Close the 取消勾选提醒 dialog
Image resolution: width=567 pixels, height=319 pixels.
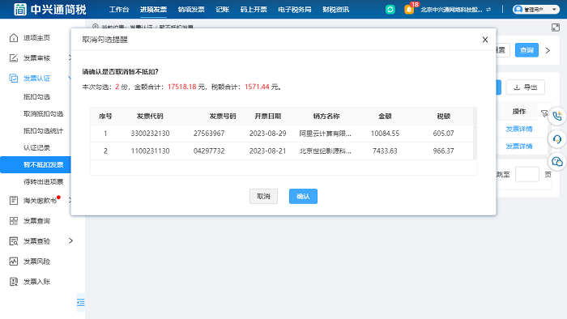485,40
